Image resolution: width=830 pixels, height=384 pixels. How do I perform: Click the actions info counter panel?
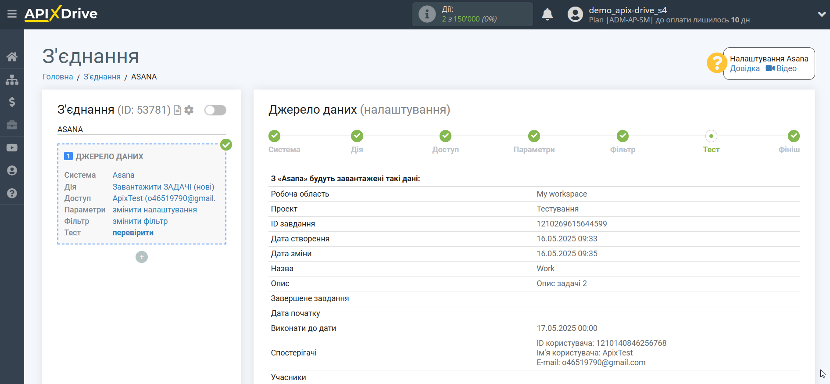tap(472, 14)
